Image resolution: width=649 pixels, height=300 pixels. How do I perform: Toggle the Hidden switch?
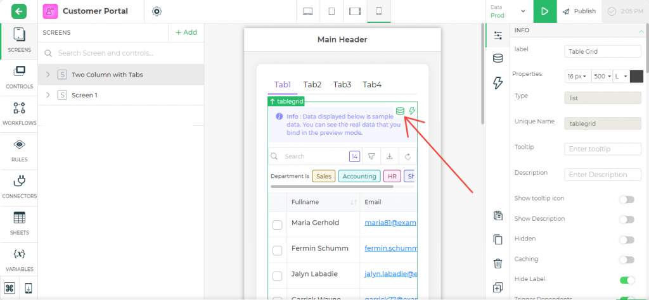pyautogui.click(x=627, y=240)
